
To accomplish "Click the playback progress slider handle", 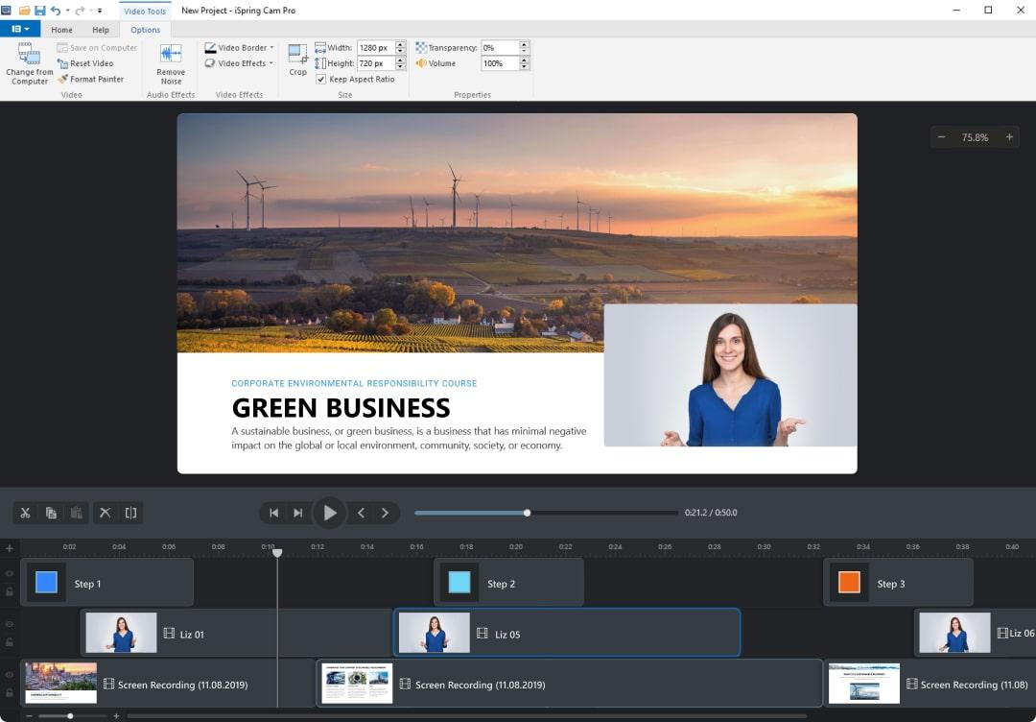I will pos(527,513).
